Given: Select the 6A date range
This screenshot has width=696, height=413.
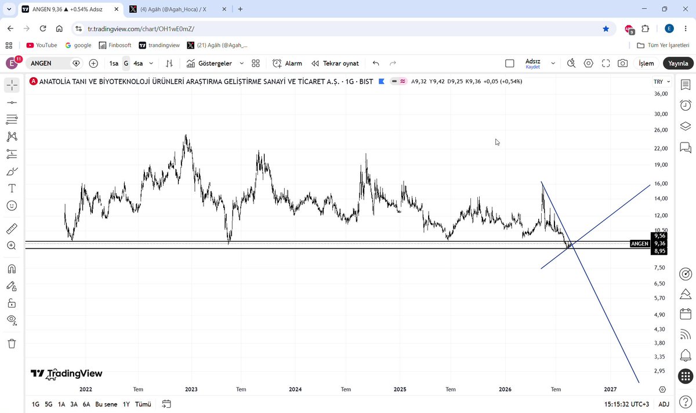Looking at the screenshot, I should coord(86,404).
